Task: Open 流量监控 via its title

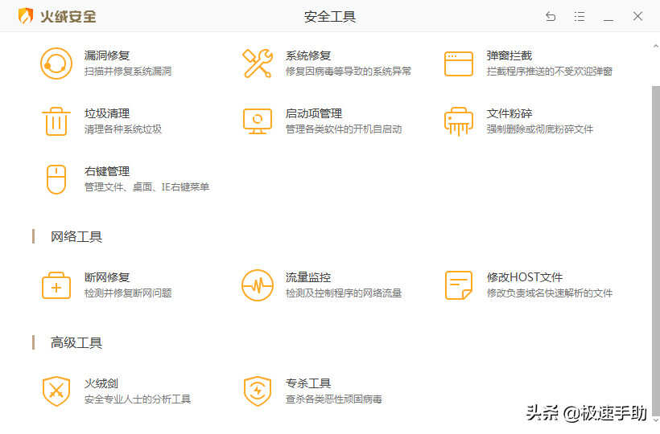Action: pos(308,277)
